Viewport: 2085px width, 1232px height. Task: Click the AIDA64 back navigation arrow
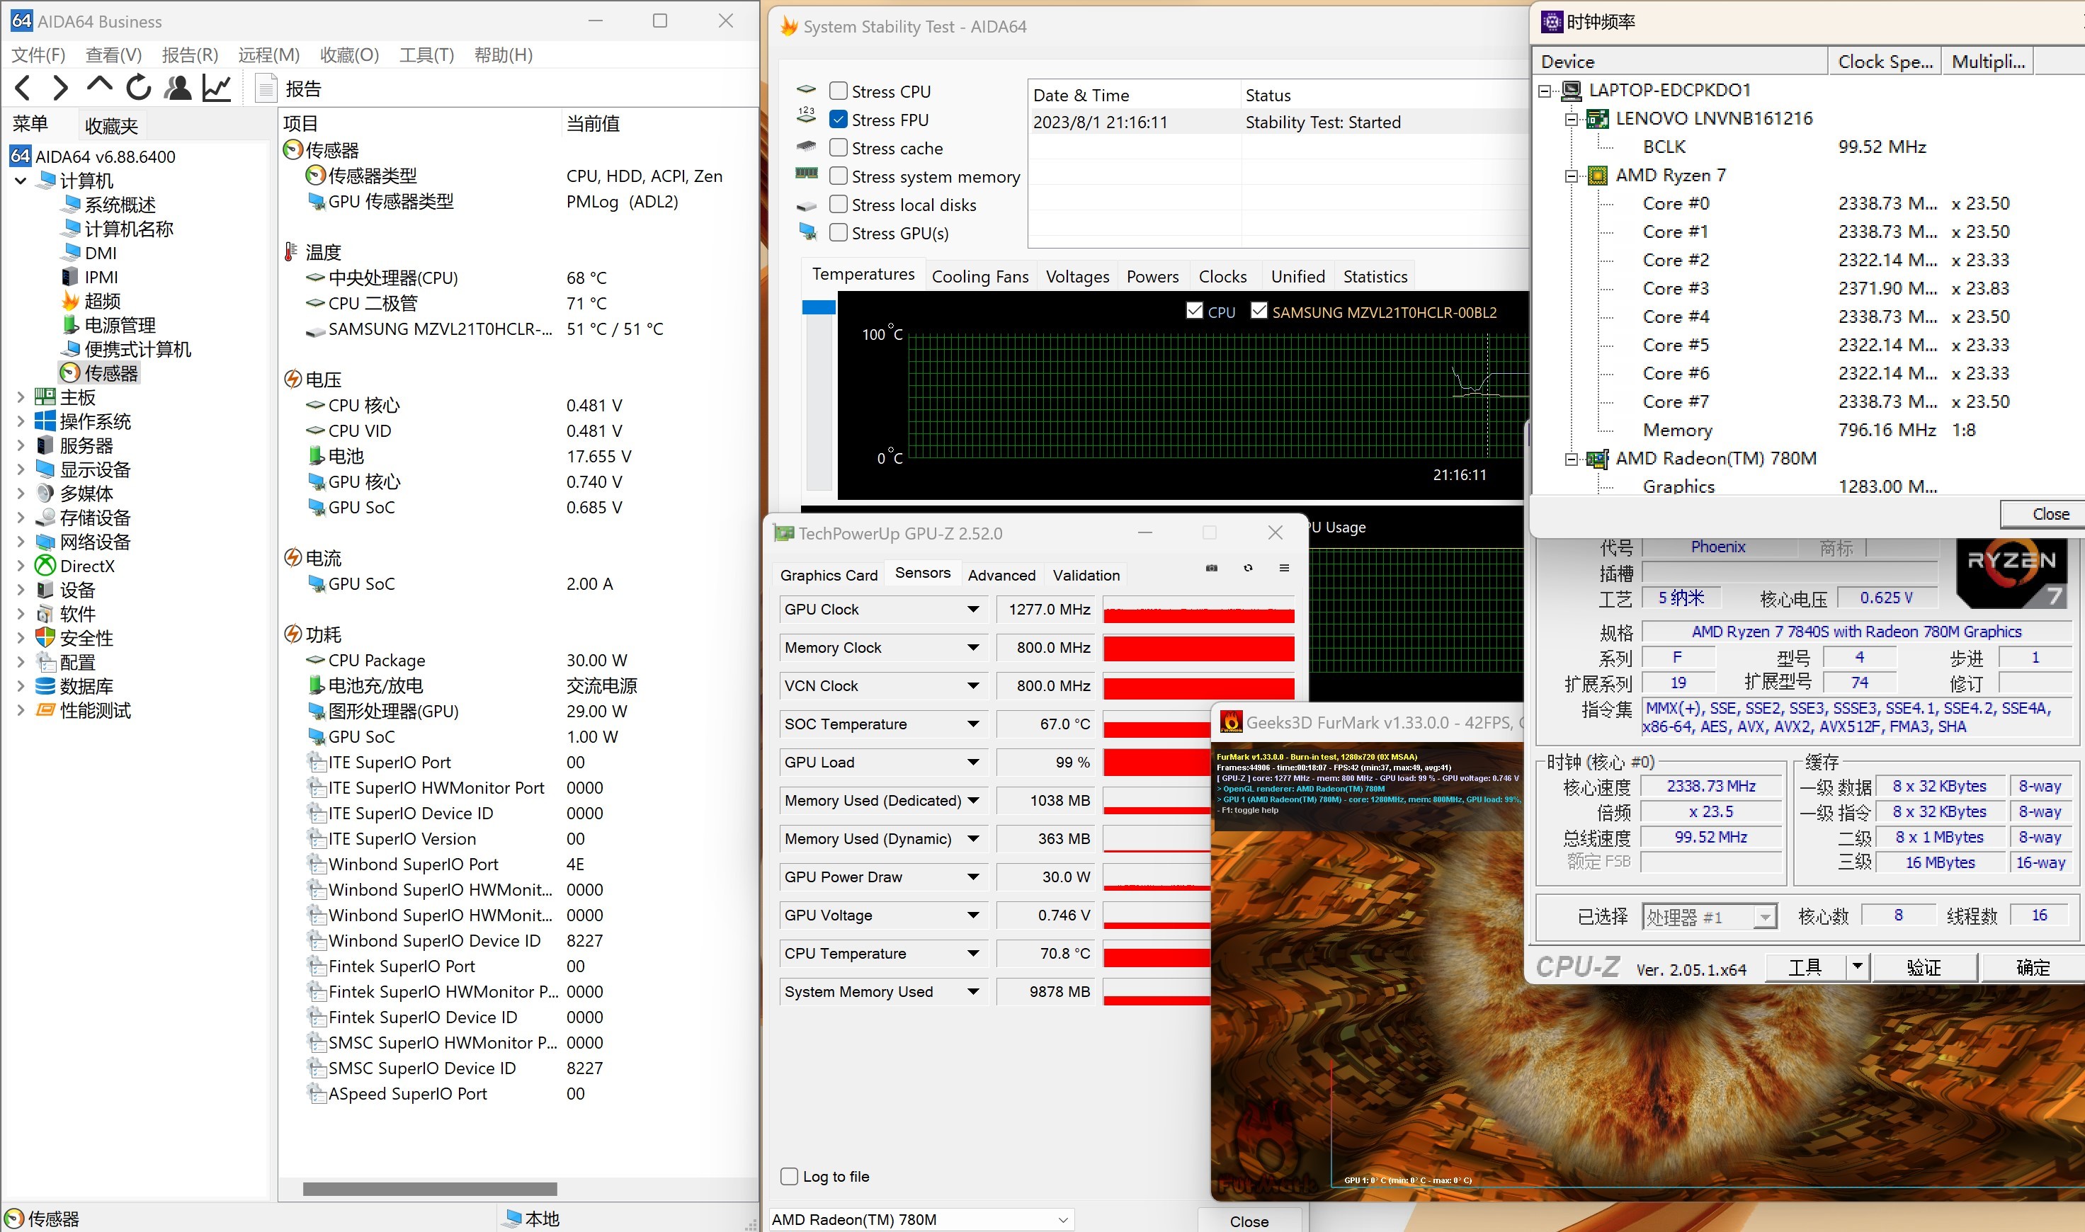click(23, 88)
